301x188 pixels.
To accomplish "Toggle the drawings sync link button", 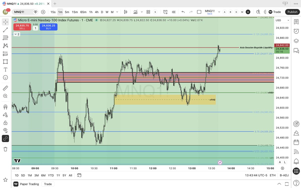I will [x=5, y=138].
